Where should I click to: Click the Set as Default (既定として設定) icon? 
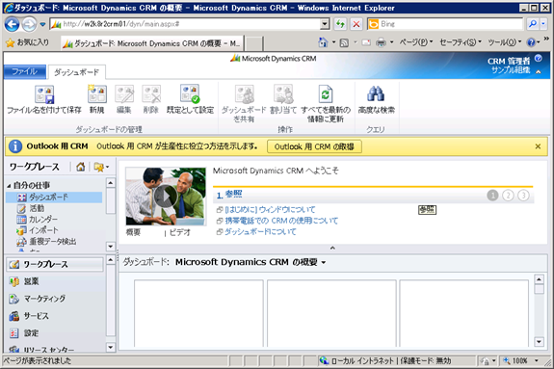(190, 94)
